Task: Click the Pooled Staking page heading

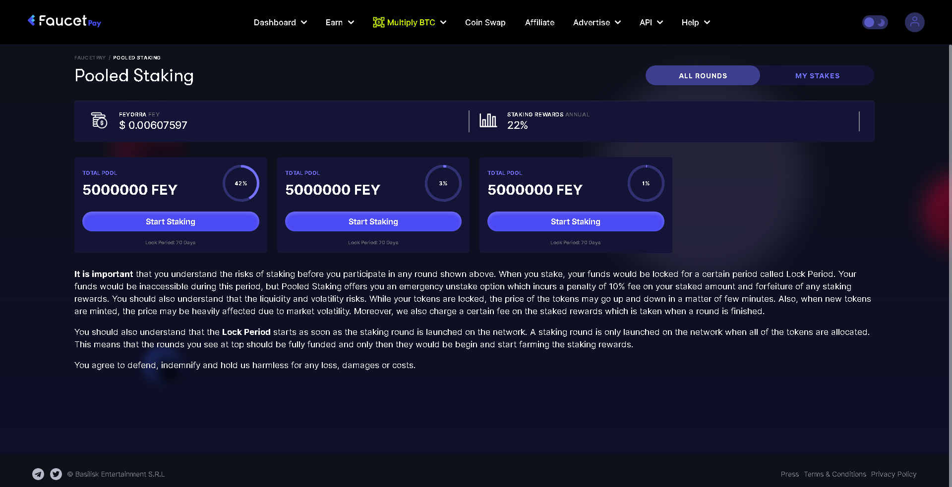Action: (x=134, y=76)
